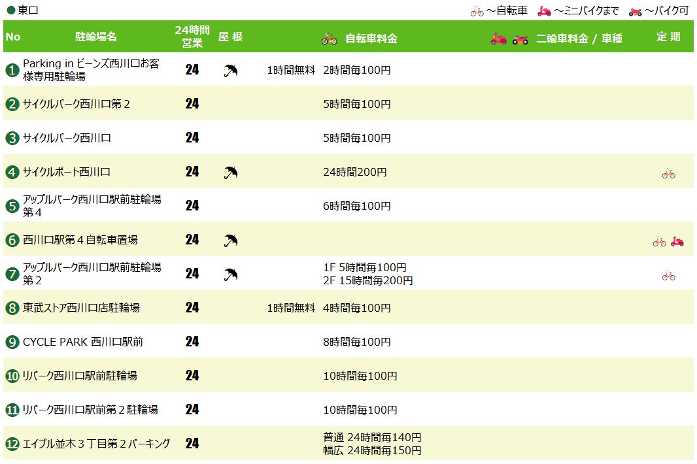Open サイクルパーク西川口第２ parking entry
The width and height of the screenshot is (697, 464).
[76, 104]
